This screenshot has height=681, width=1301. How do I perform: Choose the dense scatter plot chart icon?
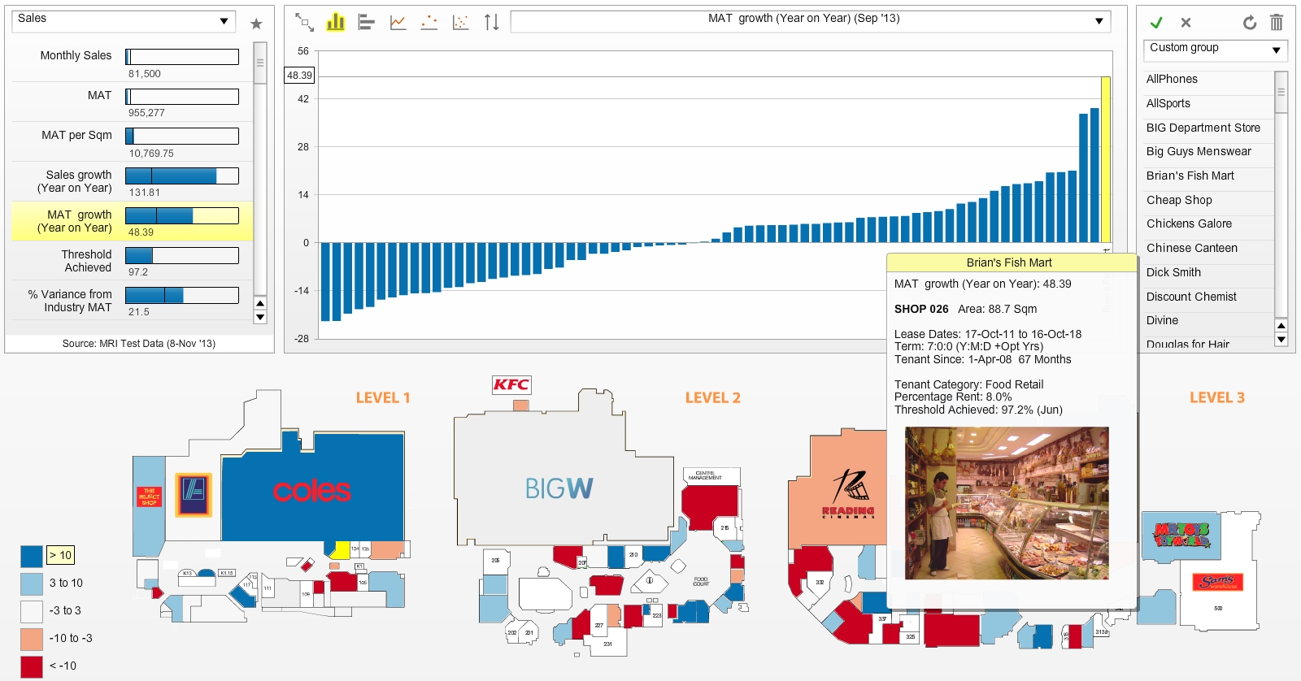pos(460,23)
